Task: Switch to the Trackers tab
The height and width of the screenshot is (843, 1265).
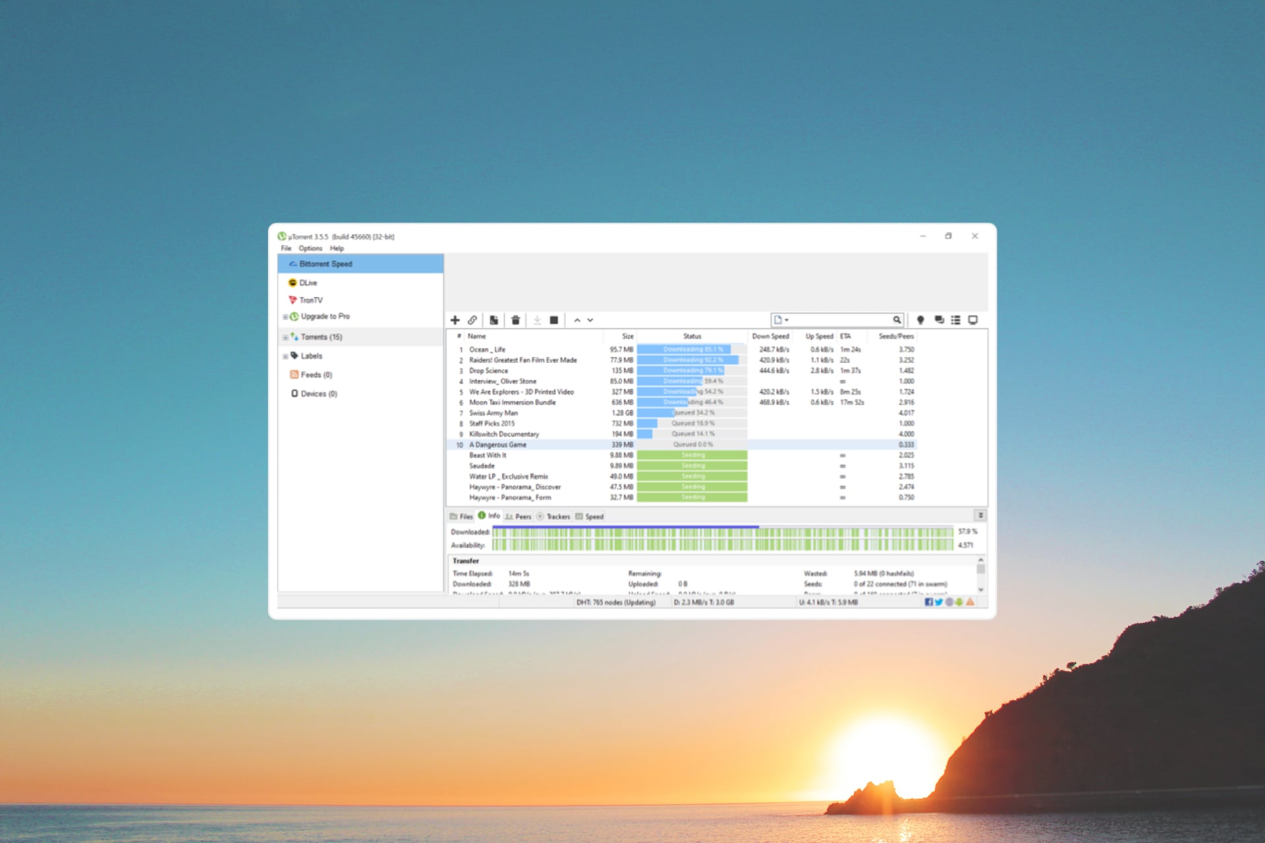Action: coord(553,516)
